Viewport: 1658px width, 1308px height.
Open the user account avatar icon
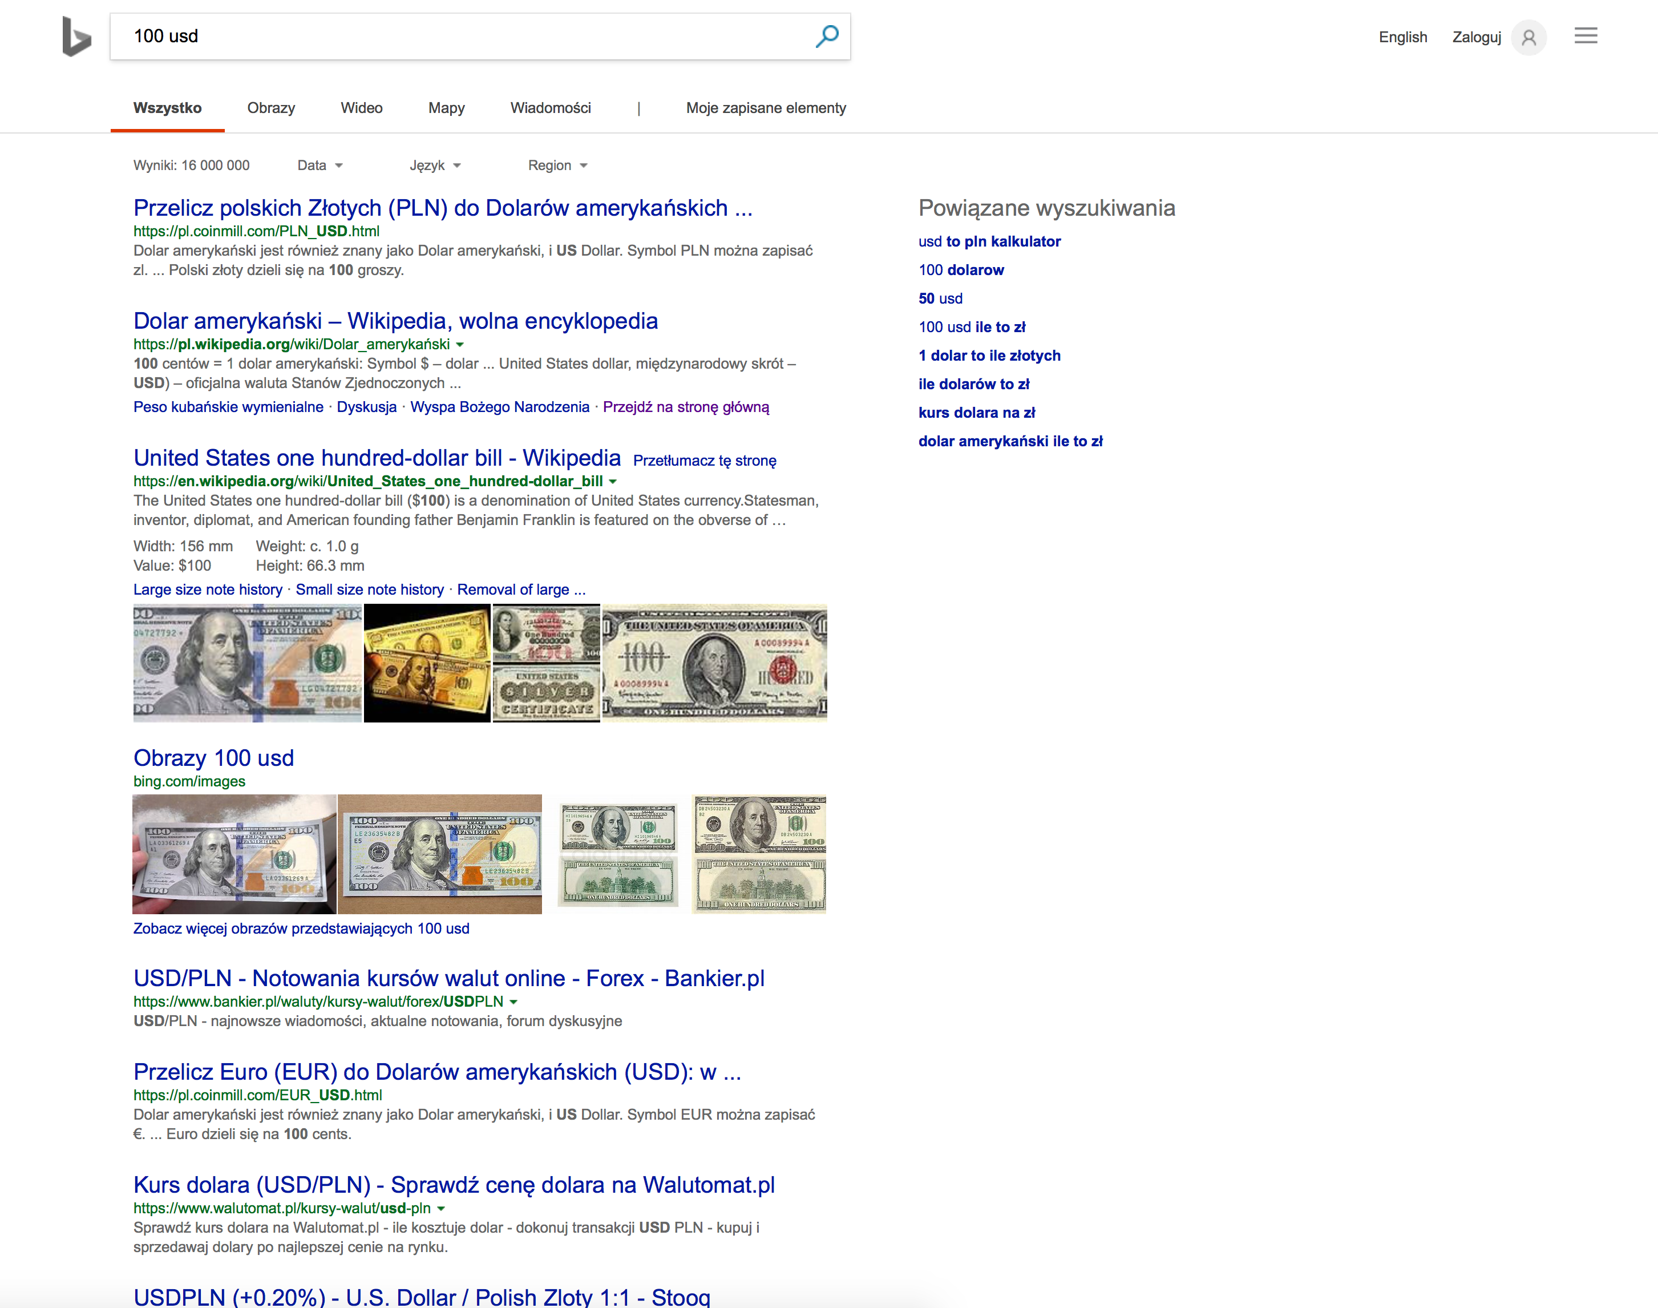click(x=1528, y=37)
